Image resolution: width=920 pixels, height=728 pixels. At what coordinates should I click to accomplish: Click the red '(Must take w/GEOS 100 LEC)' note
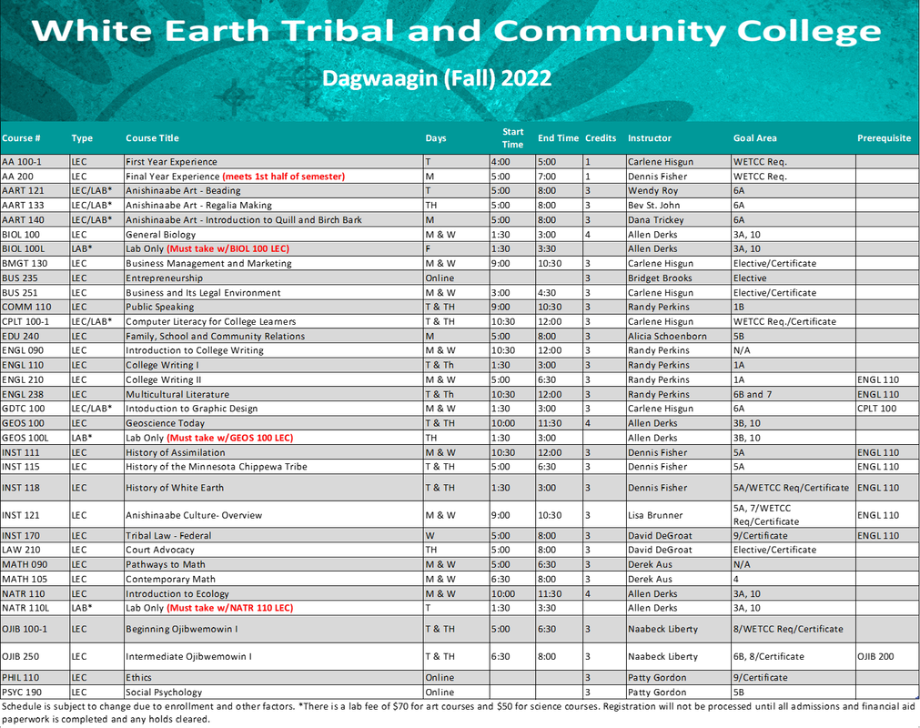(230, 438)
